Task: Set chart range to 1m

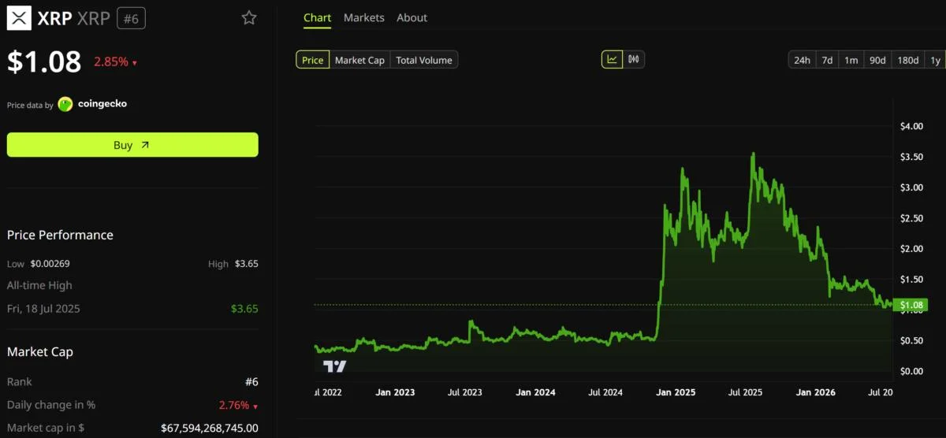Action: pos(851,60)
